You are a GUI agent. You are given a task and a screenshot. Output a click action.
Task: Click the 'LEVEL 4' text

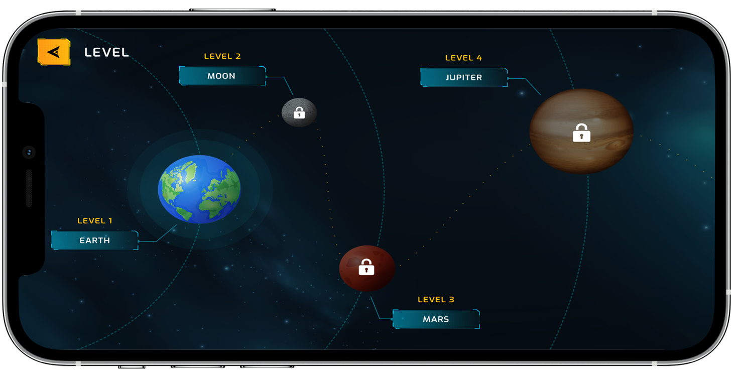point(463,58)
